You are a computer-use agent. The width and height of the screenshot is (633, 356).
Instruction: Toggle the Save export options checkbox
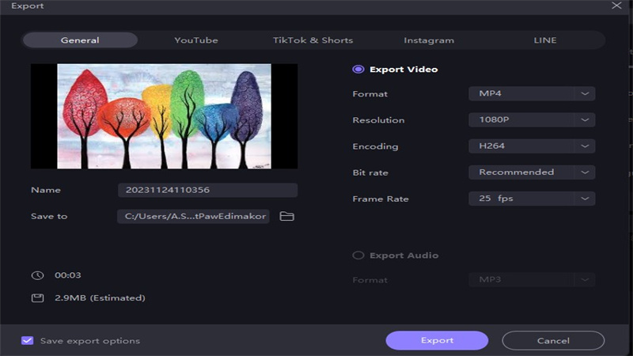(28, 341)
